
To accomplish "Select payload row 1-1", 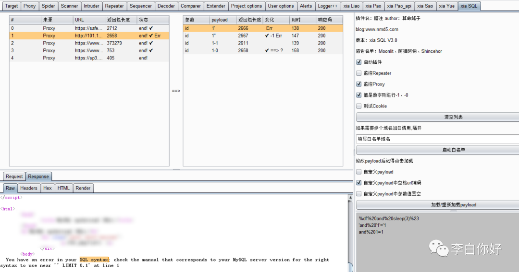I will tap(263, 43).
